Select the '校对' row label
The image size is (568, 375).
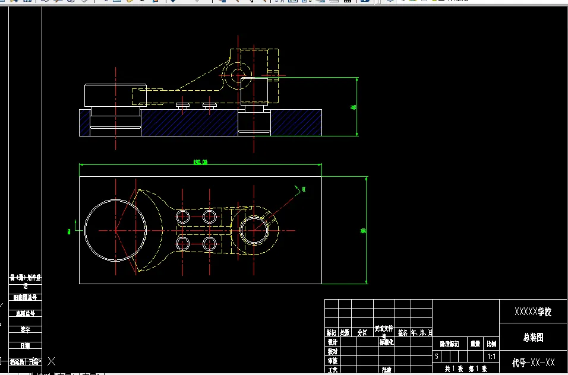tap(333, 351)
